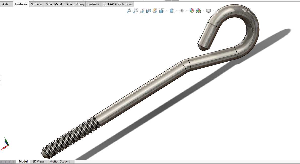Expand the View Orientation dropdown arrow
This screenshot has width=300, height=164.
pos(166,11)
